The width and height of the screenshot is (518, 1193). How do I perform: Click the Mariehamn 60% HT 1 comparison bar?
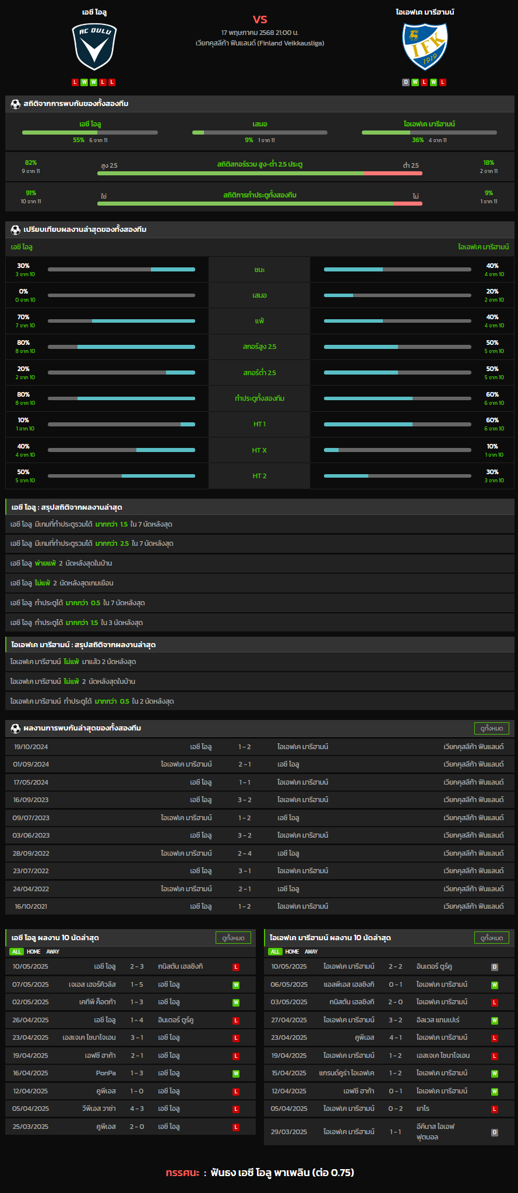point(397,425)
